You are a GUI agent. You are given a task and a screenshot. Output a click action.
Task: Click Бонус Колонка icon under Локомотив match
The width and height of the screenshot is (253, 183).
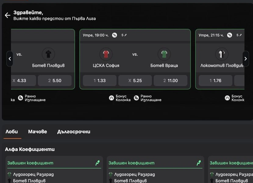coord(227,98)
